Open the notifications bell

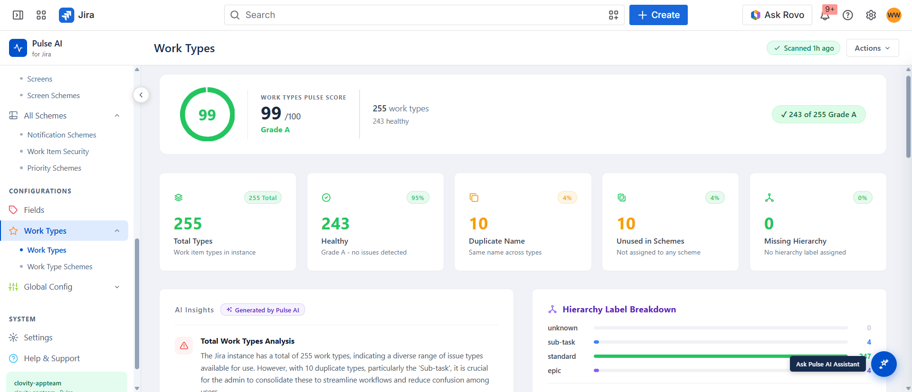pyautogui.click(x=825, y=16)
